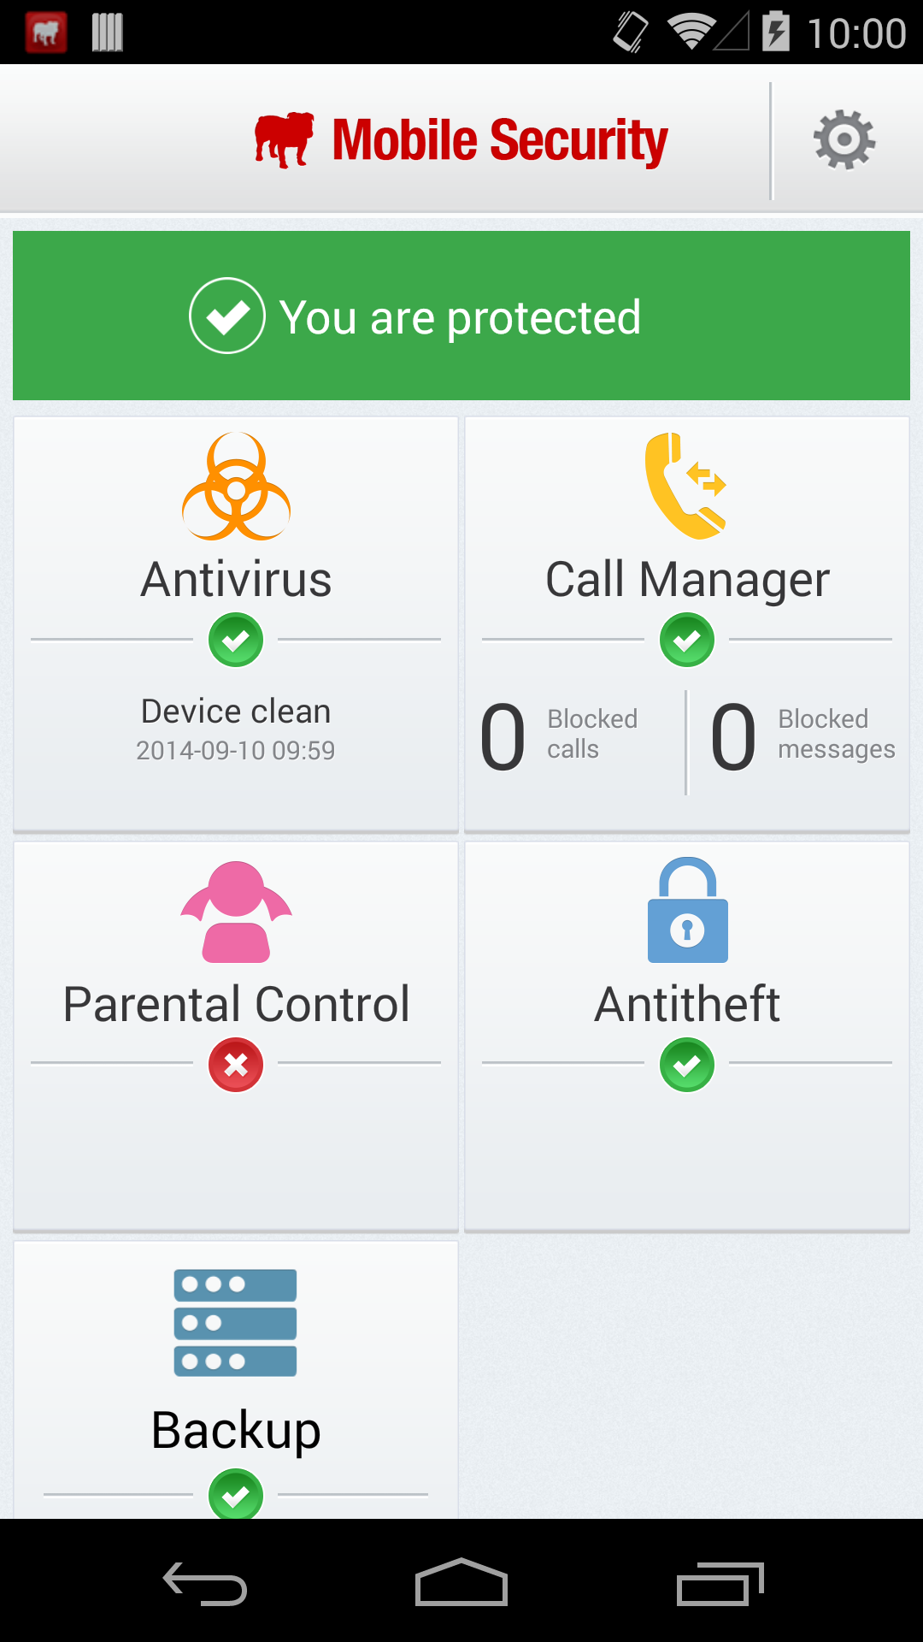Tap the bulldog notification in status bar
Viewport: 923px width, 1642px height.
pyautogui.click(x=46, y=32)
